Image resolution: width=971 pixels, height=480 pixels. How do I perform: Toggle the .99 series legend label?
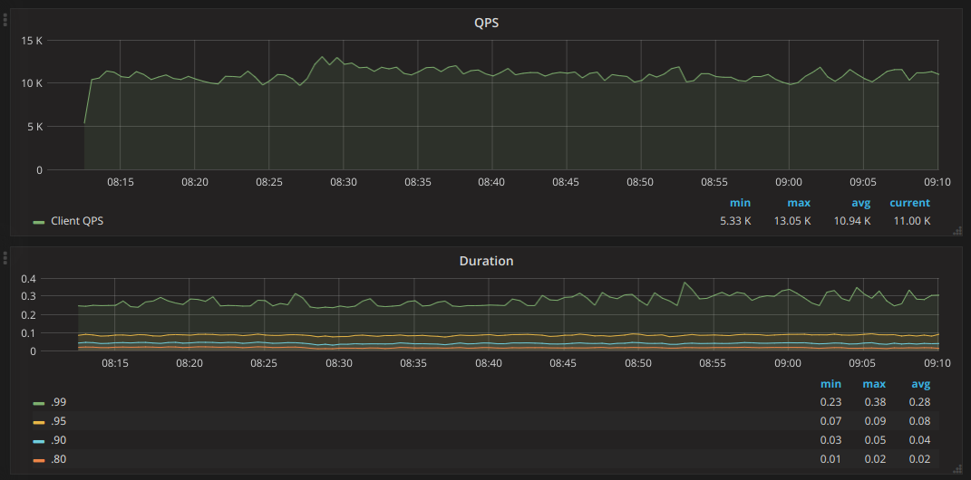[x=59, y=402]
